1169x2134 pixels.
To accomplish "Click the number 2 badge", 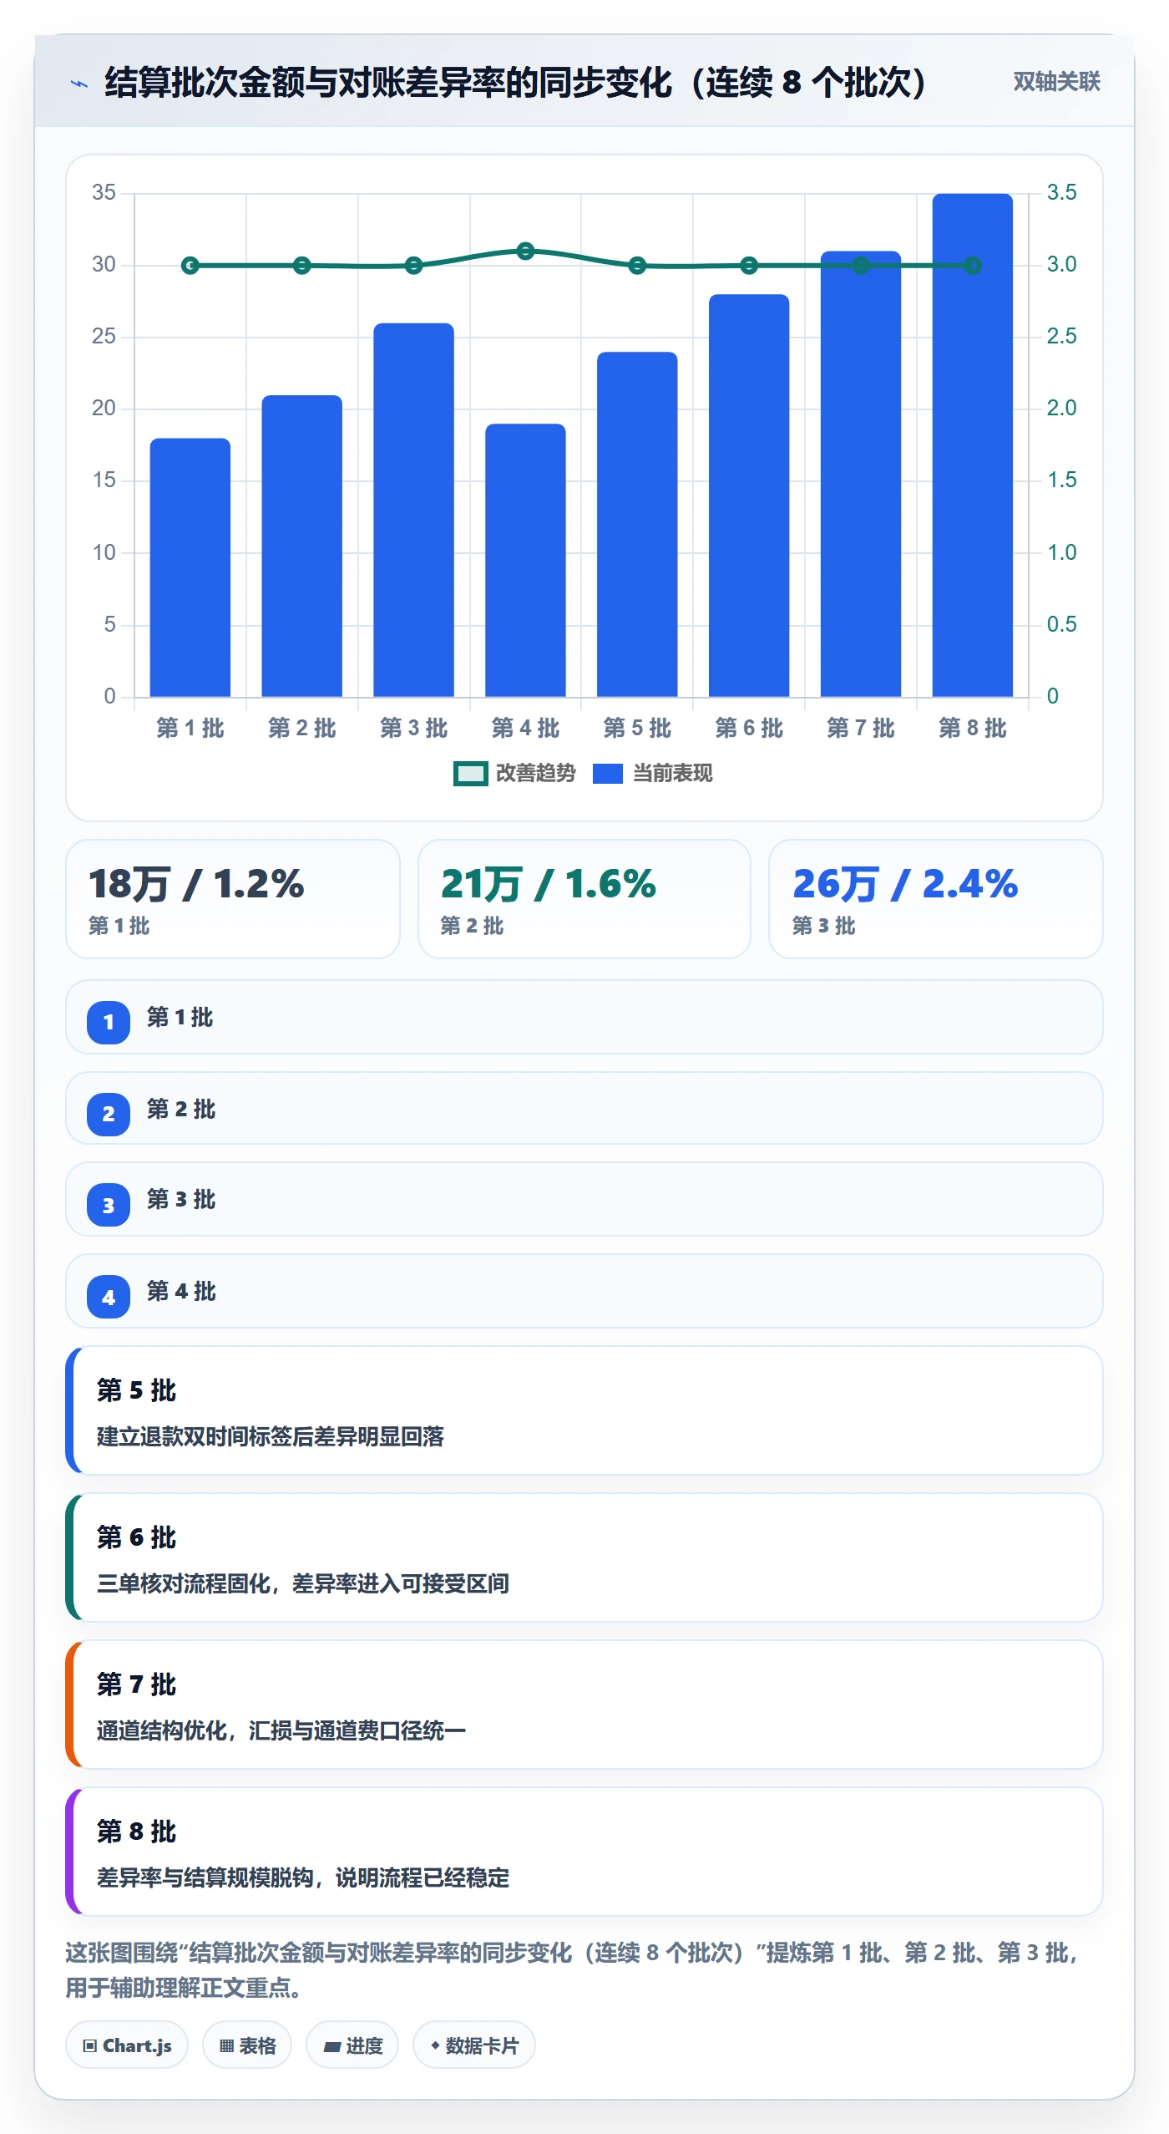I will [x=109, y=1114].
